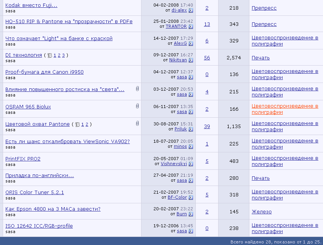The image size is (323, 245).
Task: View profile of user minos
Action: pos(180,147)
